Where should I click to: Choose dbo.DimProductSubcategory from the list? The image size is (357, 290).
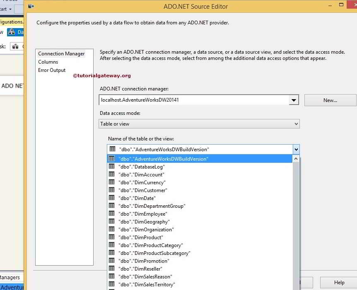coord(200,253)
